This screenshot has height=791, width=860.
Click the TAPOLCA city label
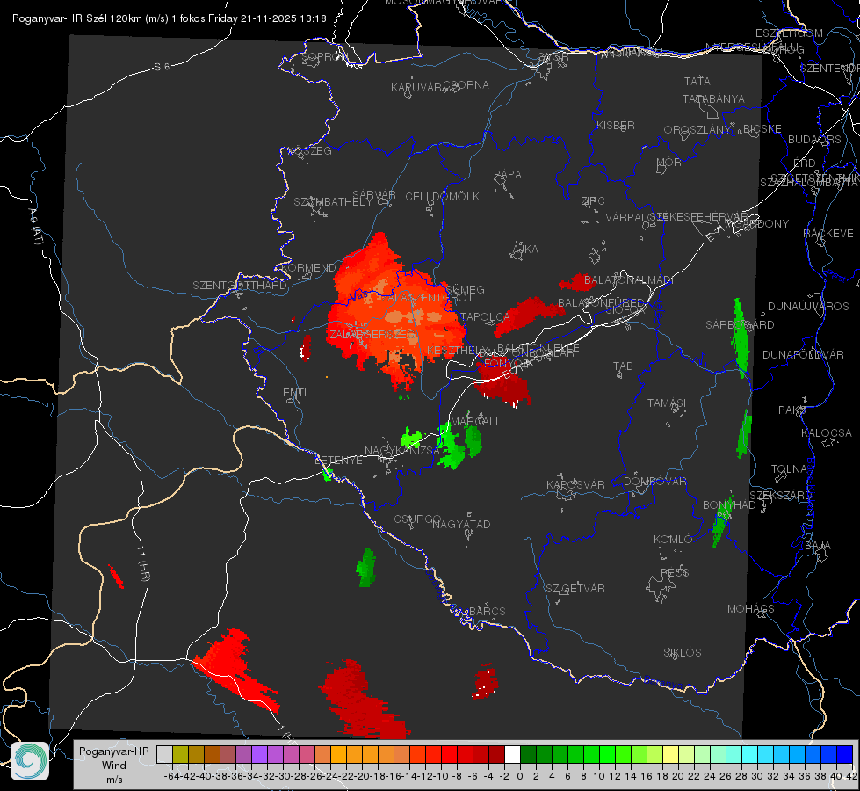486,316
